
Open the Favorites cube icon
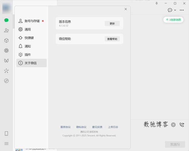point(6,41)
